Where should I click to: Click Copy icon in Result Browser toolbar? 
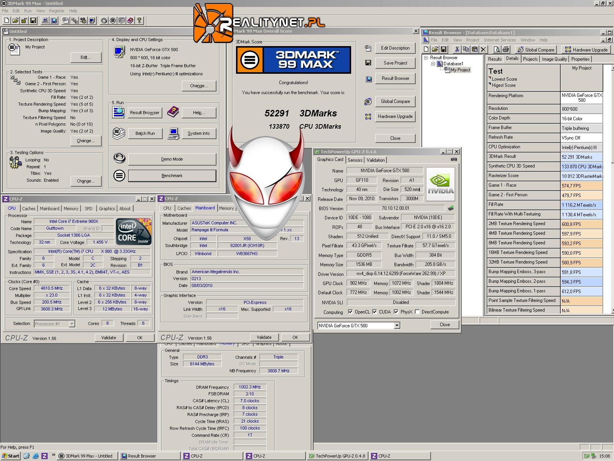(466, 49)
